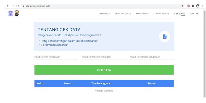Click the browser forward arrow
Screen dimensions: 206x103
13,6
